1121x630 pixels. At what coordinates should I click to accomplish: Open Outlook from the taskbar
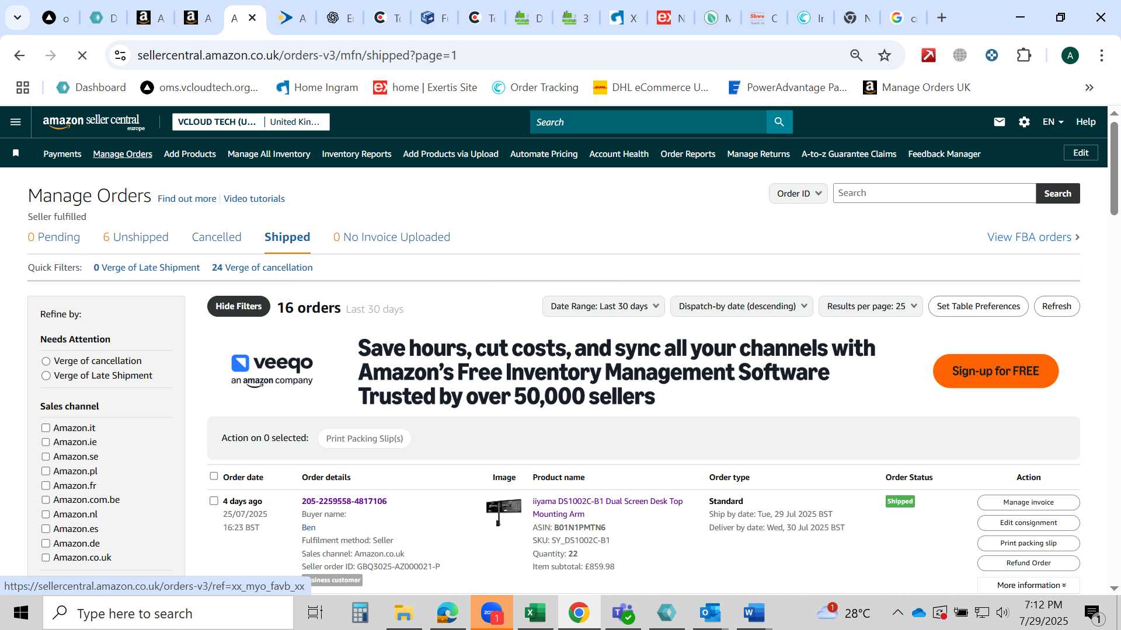point(710,613)
